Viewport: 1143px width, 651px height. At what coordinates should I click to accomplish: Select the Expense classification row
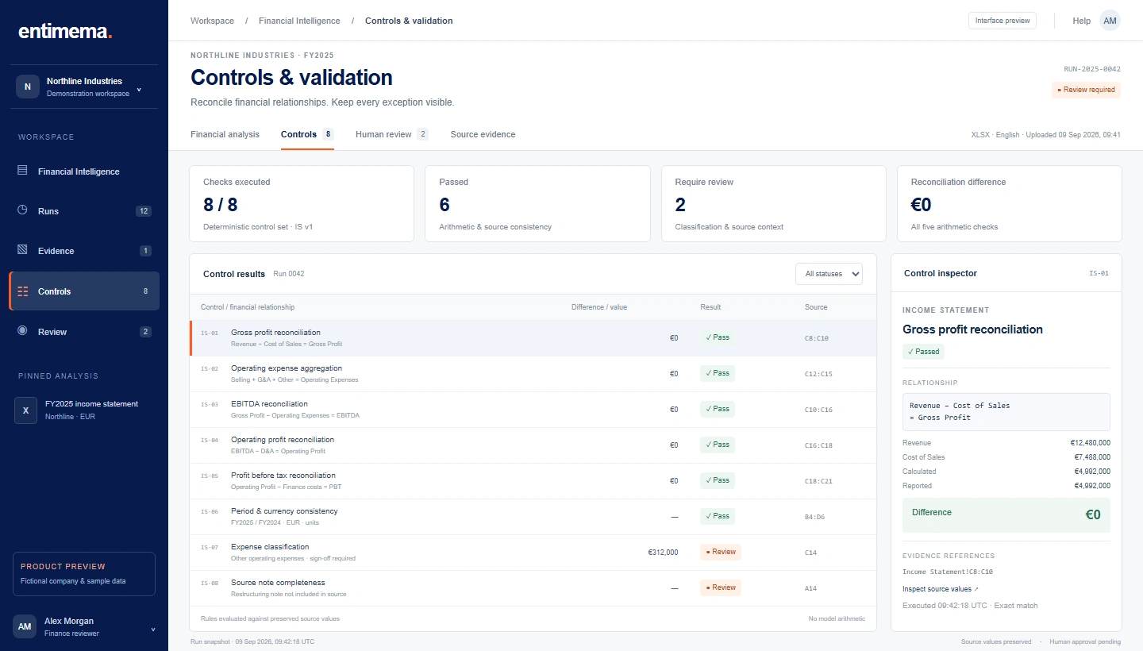tap(533, 553)
